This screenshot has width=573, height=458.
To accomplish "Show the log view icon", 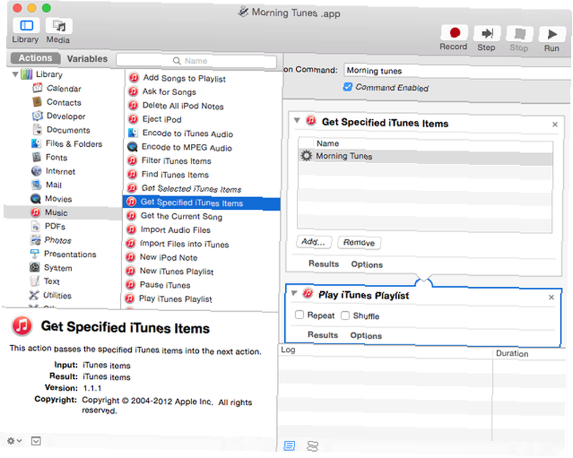I will point(289,445).
